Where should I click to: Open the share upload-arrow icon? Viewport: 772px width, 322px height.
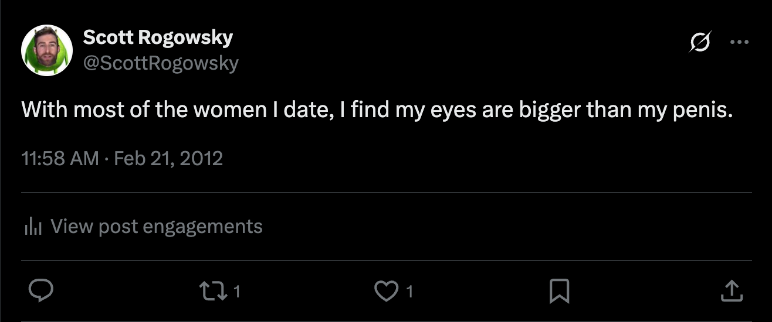pos(732,291)
